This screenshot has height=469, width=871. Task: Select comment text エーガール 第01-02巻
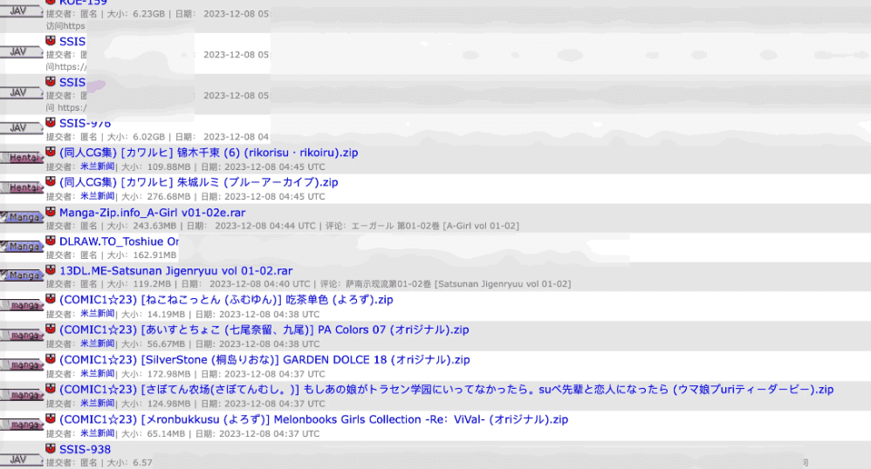click(x=395, y=226)
